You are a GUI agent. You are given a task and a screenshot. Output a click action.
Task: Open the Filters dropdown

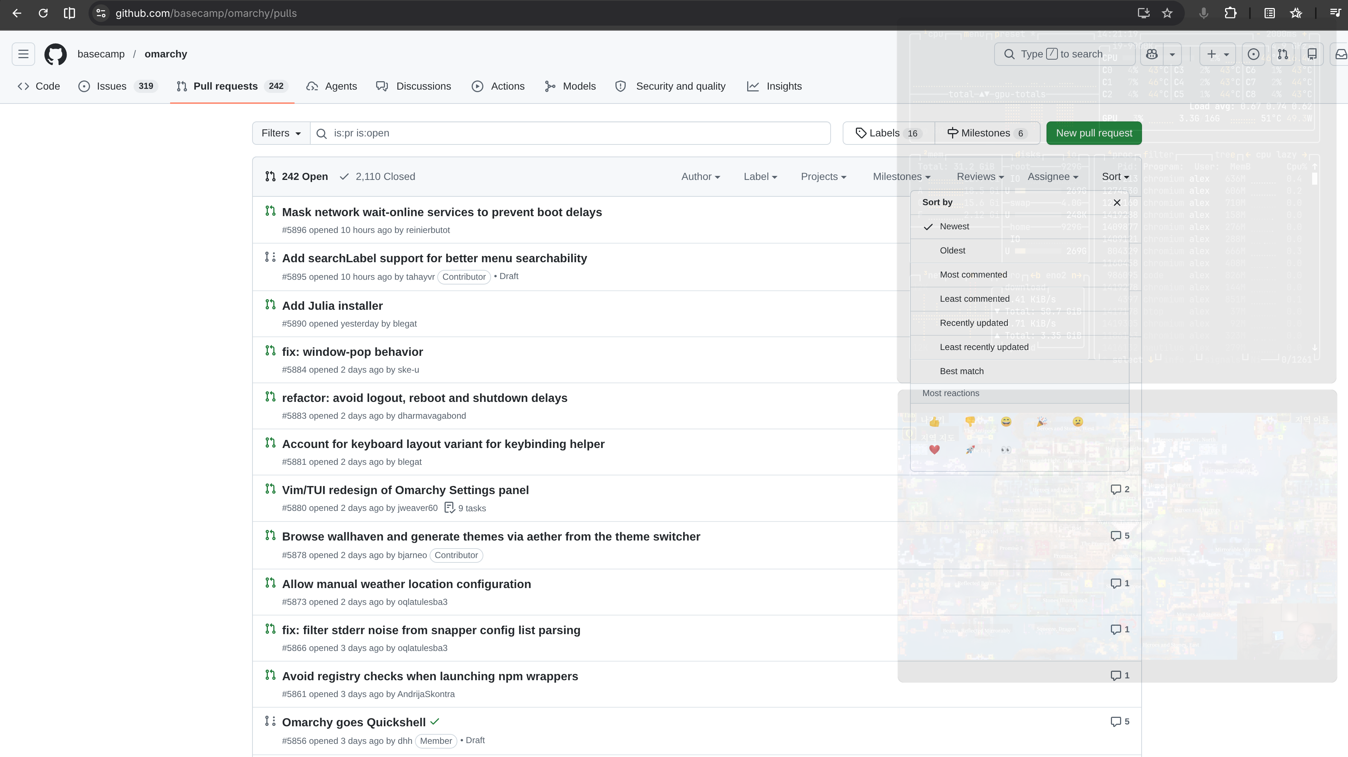point(281,133)
